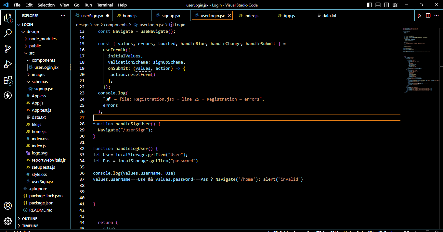Run the current file with play icon

pos(420,16)
